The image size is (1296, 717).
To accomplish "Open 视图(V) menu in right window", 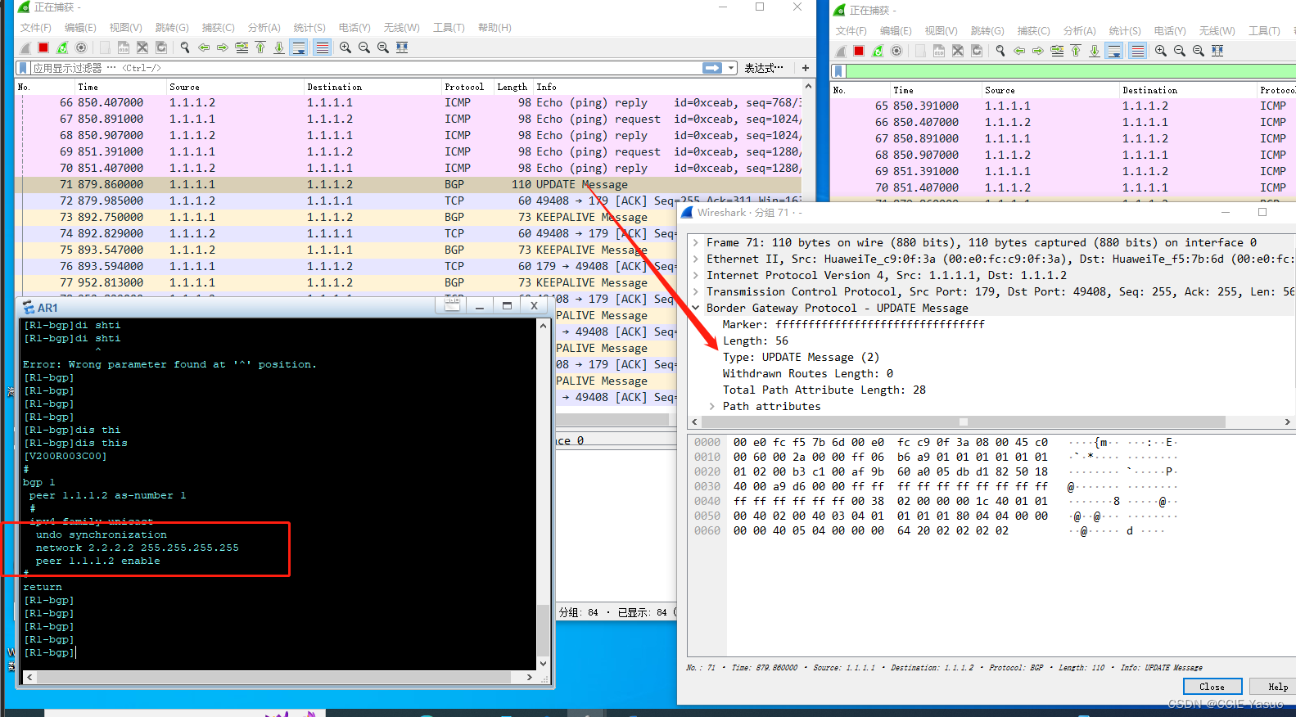I will [x=942, y=31].
